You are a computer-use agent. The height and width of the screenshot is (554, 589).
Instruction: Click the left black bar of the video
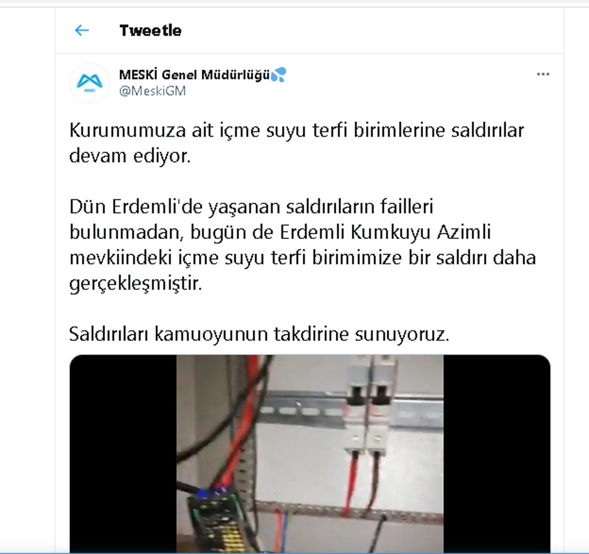pos(123,454)
